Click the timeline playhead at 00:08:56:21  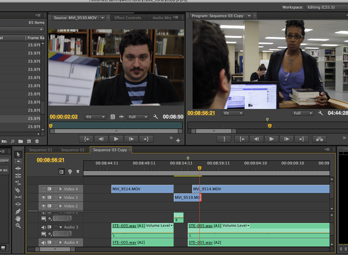click(199, 168)
